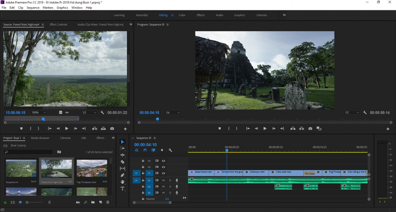Select the Razor tool
This screenshot has height=212, width=396.
coord(122,162)
